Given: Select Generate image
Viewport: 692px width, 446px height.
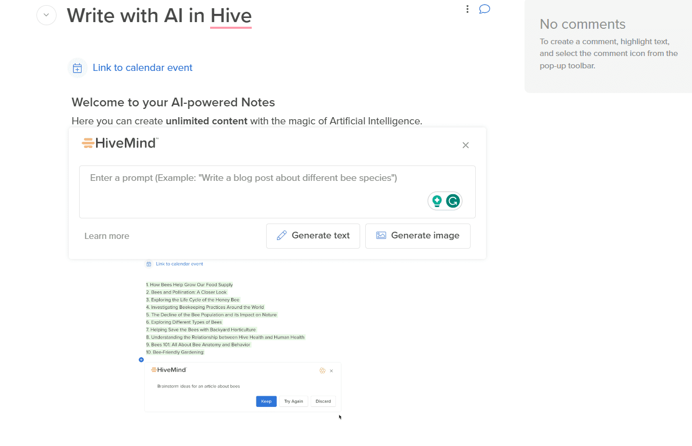Looking at the screenshot, I should coord(418,235).
